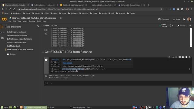Bookmark this page with the star
The image size is (194, 109).
coord(162,9)
